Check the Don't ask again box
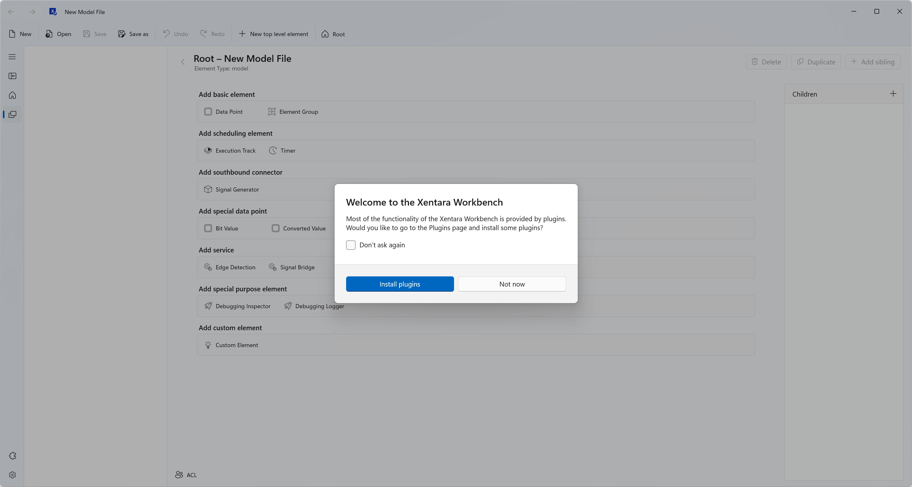Image resolution: width=912 pixels, height=487 pixels. (351, 245)
